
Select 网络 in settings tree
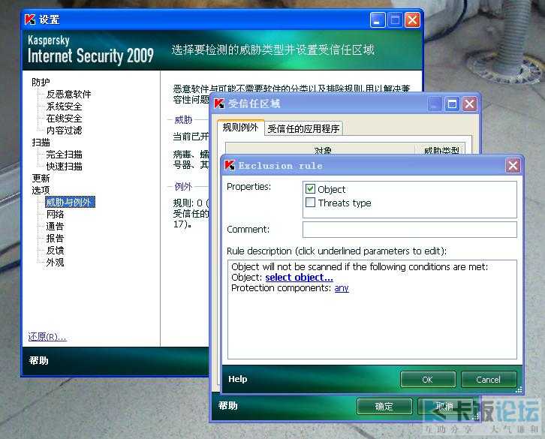pos(55,215)
